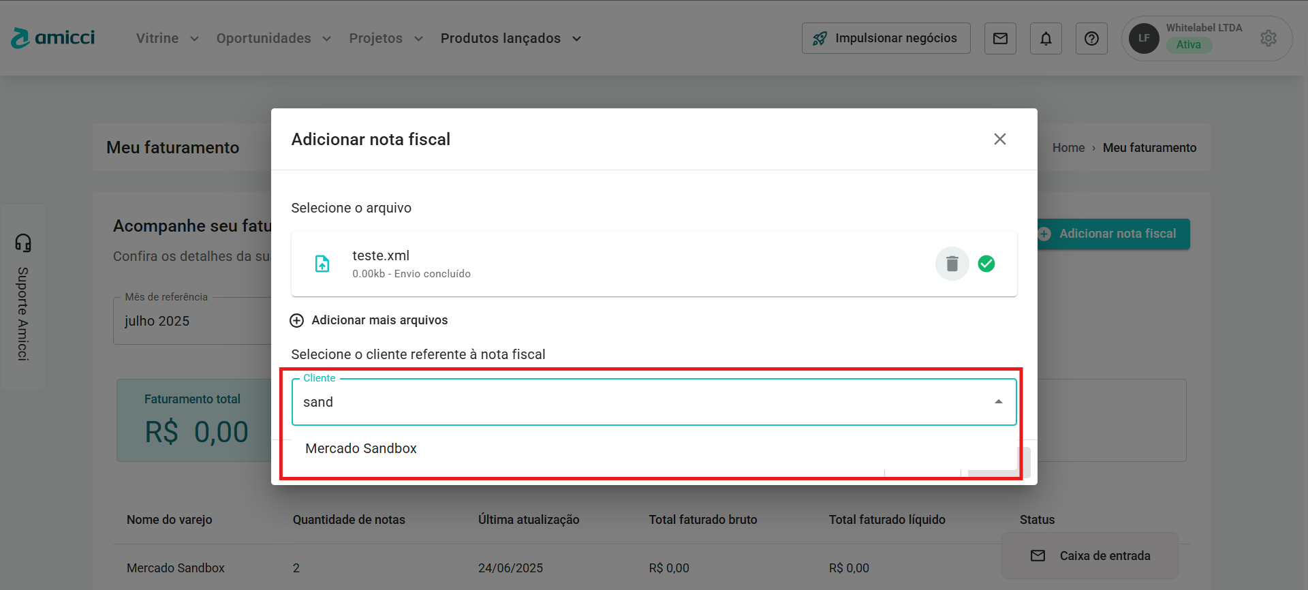Expand the Projetos menu
The width and height of the screenshot is (1308, 590).
tap(386, 39)
